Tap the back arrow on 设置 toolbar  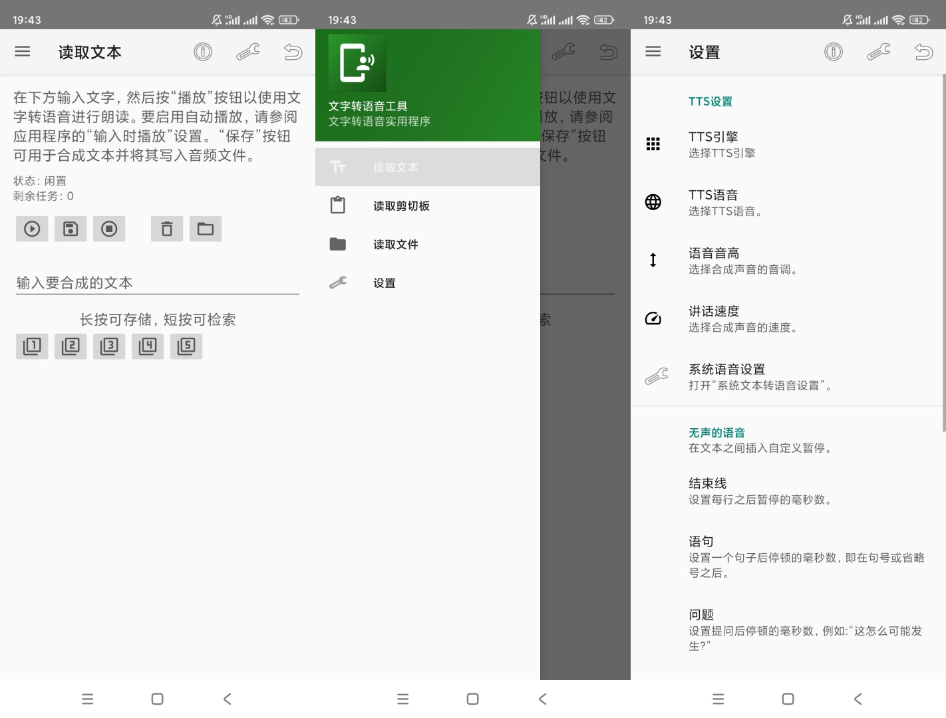[924, 51]
